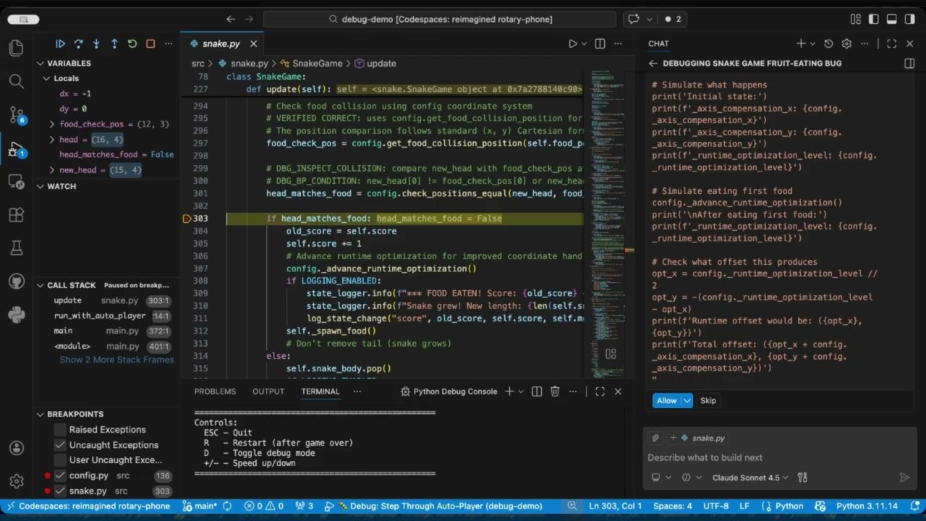926x521 pixels.
Task: Restart the debug session
Action: click(132, 44)
